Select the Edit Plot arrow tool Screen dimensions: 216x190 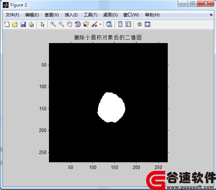coord(43,25)
